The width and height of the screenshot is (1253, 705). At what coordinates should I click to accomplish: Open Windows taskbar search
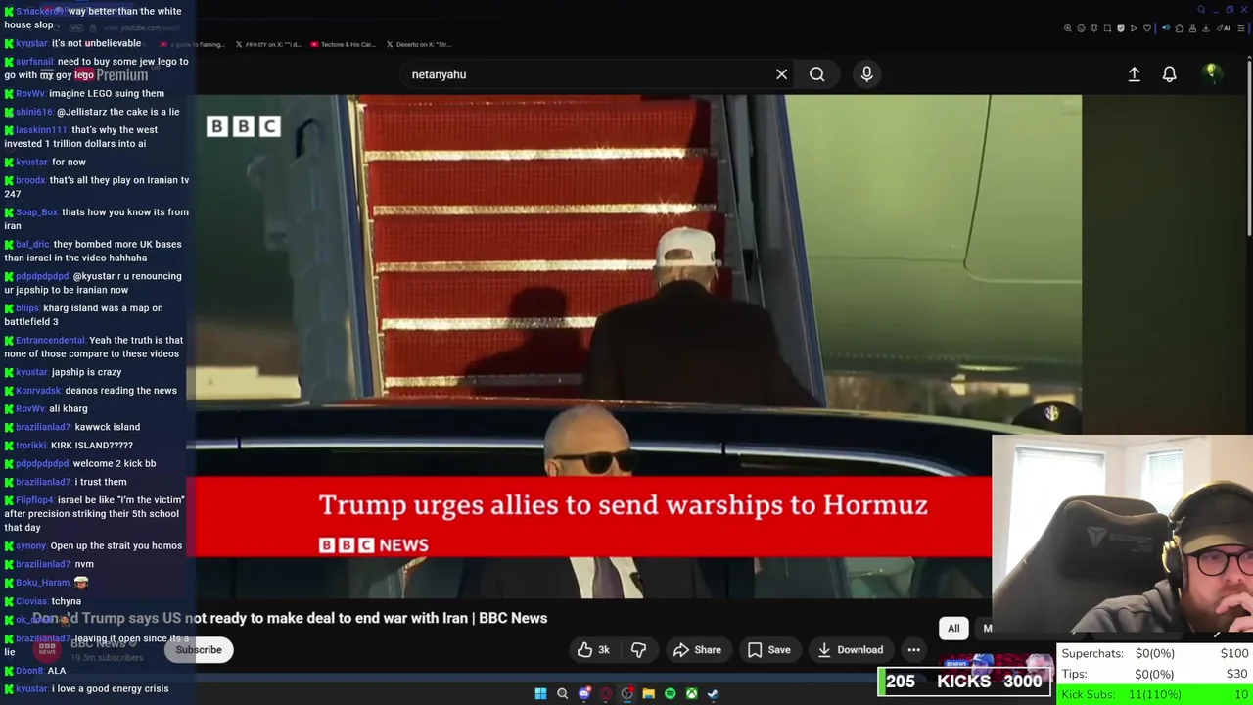click(x=562, y=694)
